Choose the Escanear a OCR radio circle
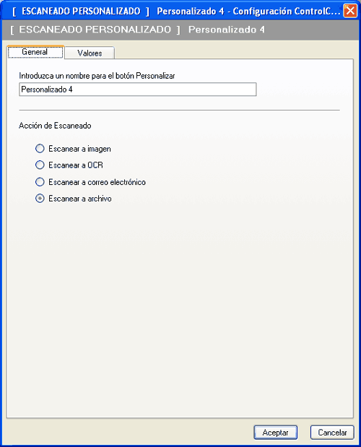The width and height of the screenshot is (361, 447). 40,165
